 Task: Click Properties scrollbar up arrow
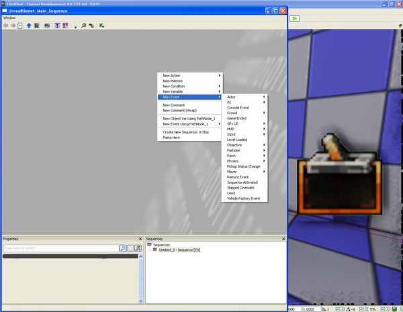pos(140,256)
